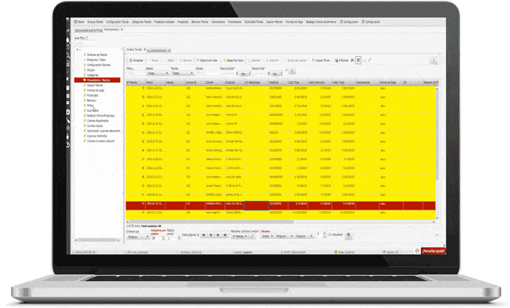This screenshot has height=308, width=510.
Task: Toggle the Actualizar checkbox in the footer
Action: [329, 234]
